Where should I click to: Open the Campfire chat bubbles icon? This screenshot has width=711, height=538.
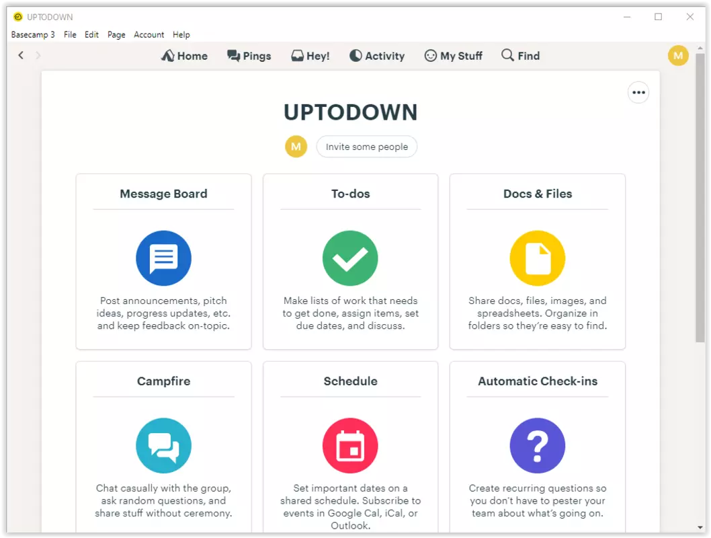tap(163, 445)
